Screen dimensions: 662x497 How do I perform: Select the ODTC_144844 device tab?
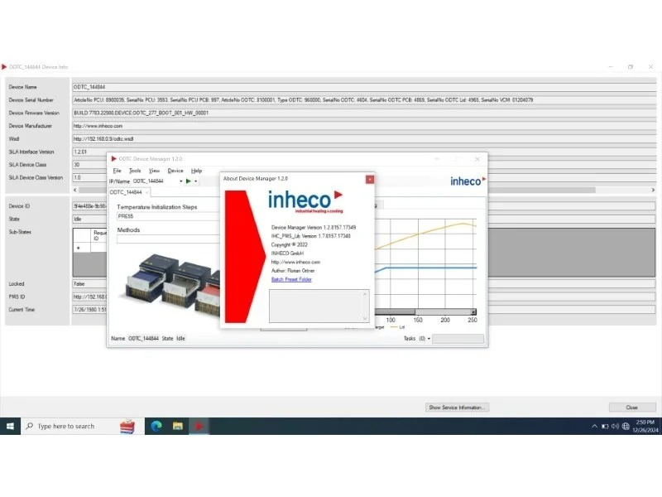126,192
